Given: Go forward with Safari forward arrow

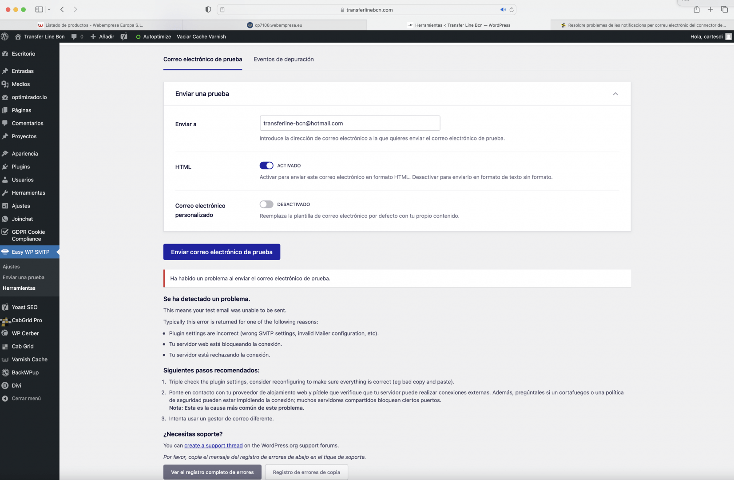Looking at the screenshot, I should tap(75, 9).
